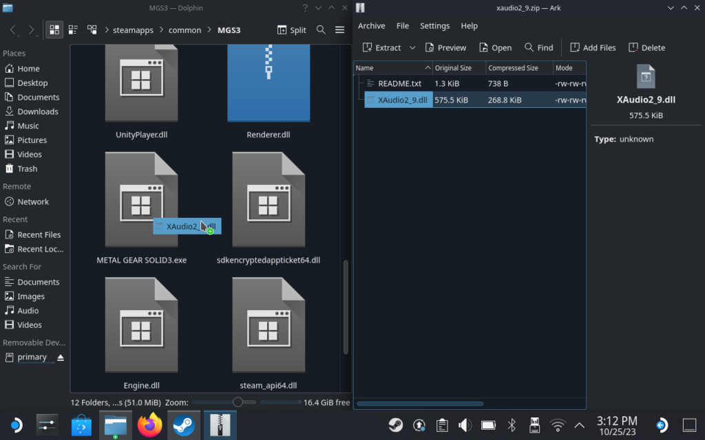Click Delete in Ark toolbar
705x440 pixels.
coord(646,47)
